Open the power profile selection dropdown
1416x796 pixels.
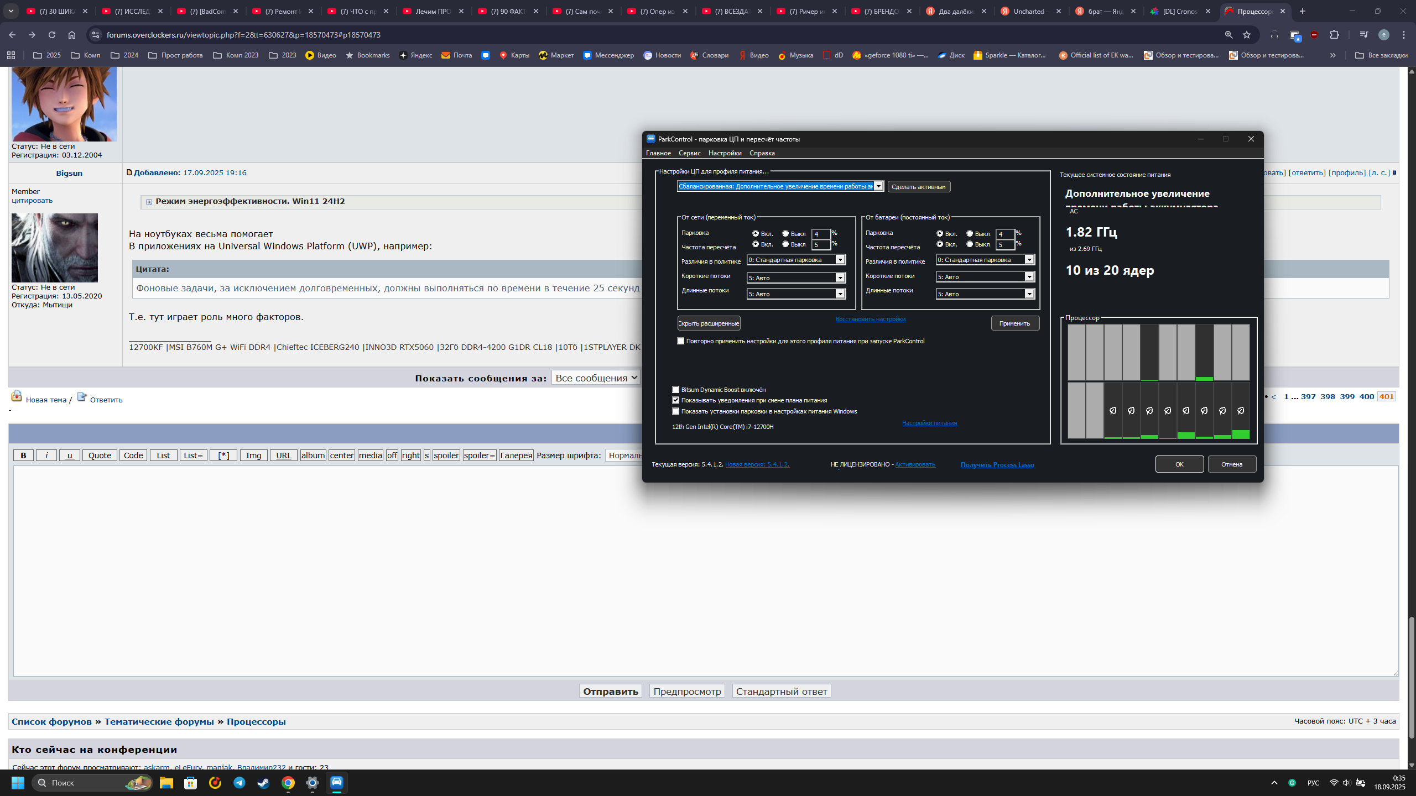click(x=878, y=186)
